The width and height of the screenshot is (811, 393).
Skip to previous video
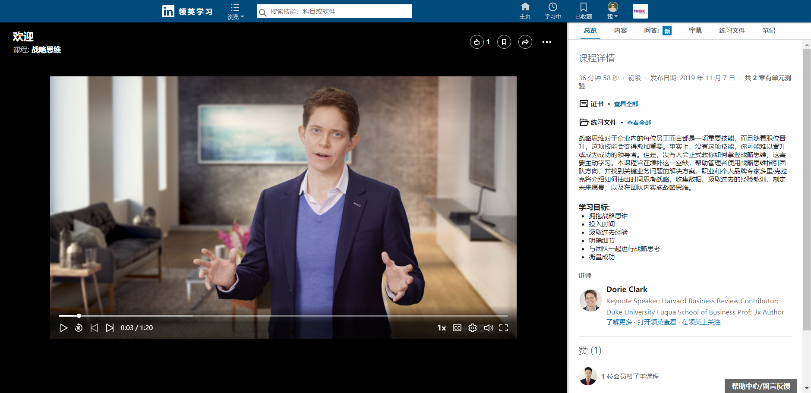coord(94,328)
